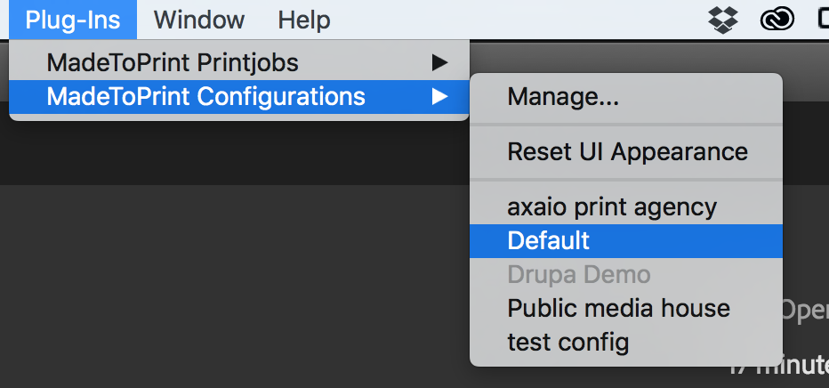The height and width of the screenshot is (388, 829).
Task: Select the MadeToPrint Configurations menu entry
Action: click(x=239, y=97)
